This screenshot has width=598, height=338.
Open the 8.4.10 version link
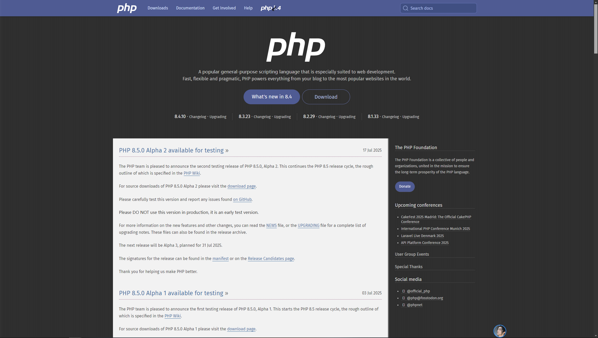pyautogui.click(x=180, y=116)
